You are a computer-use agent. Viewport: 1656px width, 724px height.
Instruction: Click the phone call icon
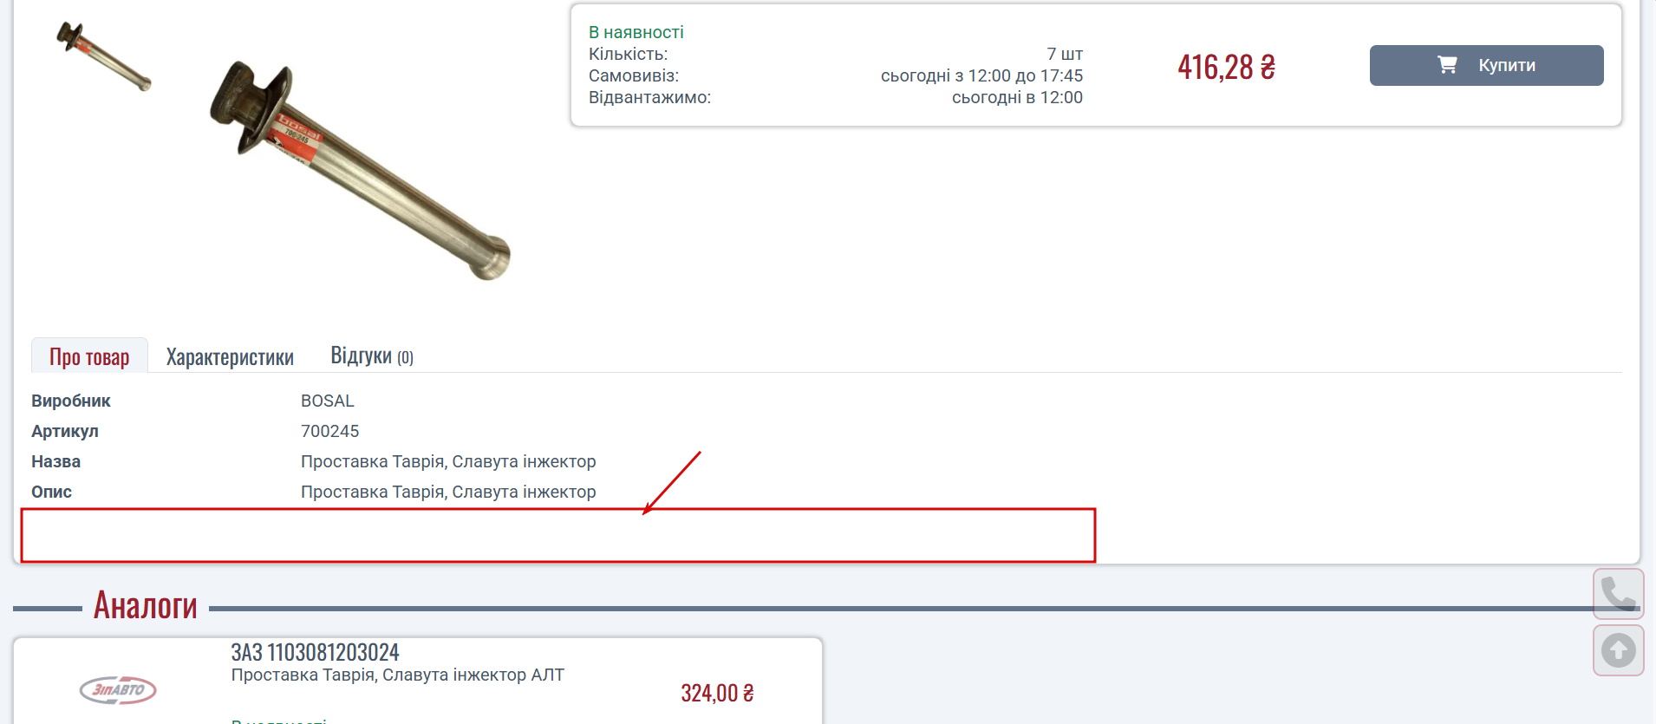pyautogui.click(x=1618, y=594)
